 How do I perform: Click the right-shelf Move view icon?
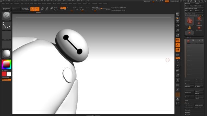point(178,71)
